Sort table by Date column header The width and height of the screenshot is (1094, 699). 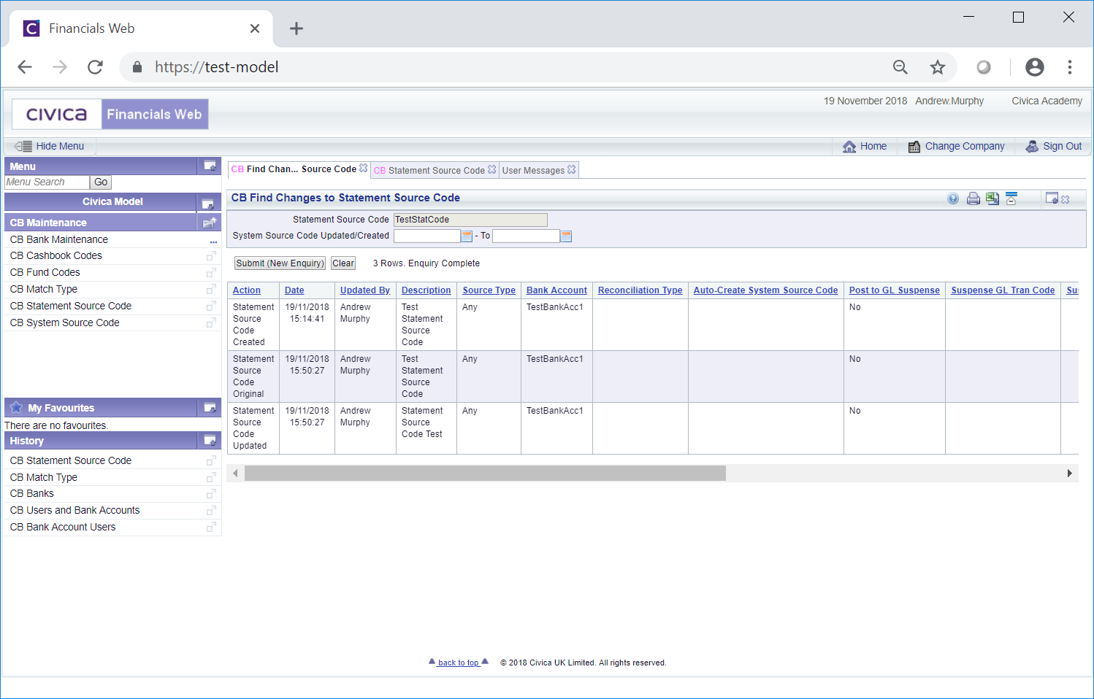[x=294, y=290]
